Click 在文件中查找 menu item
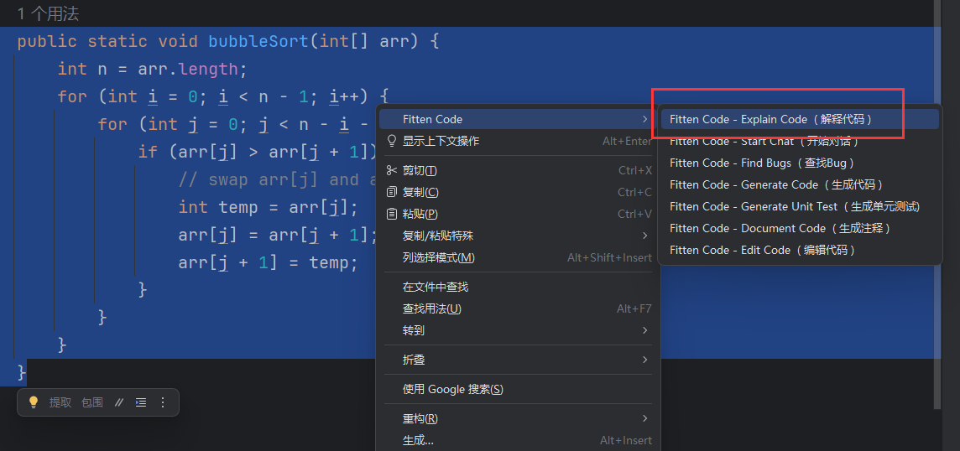This screenshot has width=960, height=451. [x=519, y=287]
